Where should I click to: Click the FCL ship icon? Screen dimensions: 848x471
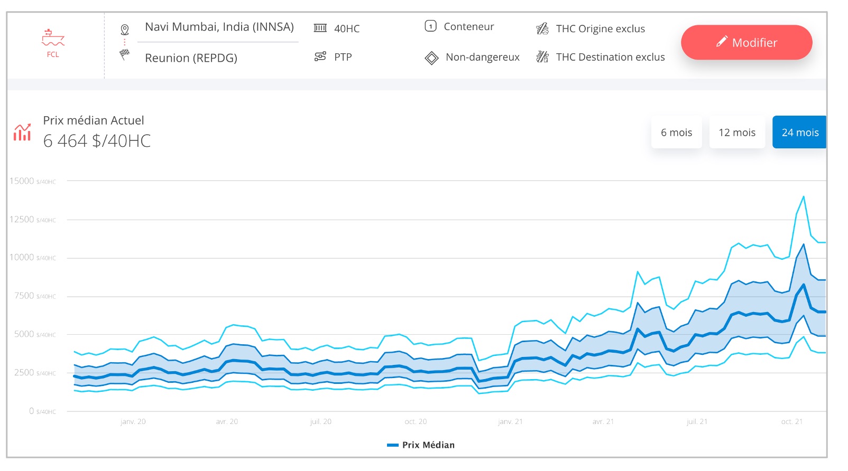[x=53, y=38]
